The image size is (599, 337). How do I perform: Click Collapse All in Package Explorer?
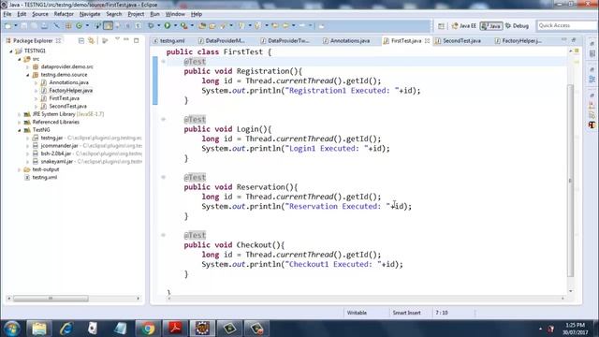click(x=81, y=40)
